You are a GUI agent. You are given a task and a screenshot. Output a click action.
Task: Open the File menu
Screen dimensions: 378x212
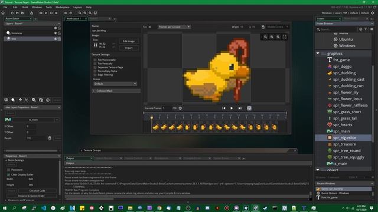pos(5,7)
